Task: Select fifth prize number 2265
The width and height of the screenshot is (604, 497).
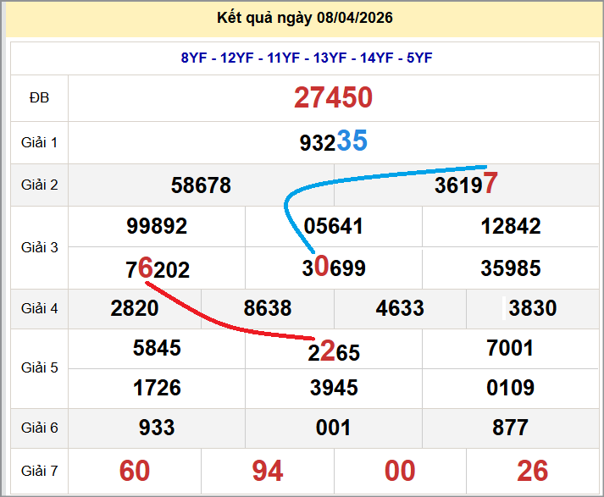Action: coord(334,352)
